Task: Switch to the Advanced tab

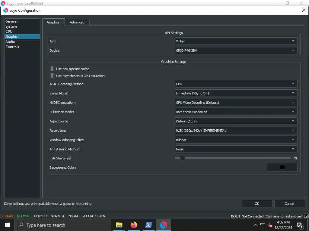Action: coord(77,22)
